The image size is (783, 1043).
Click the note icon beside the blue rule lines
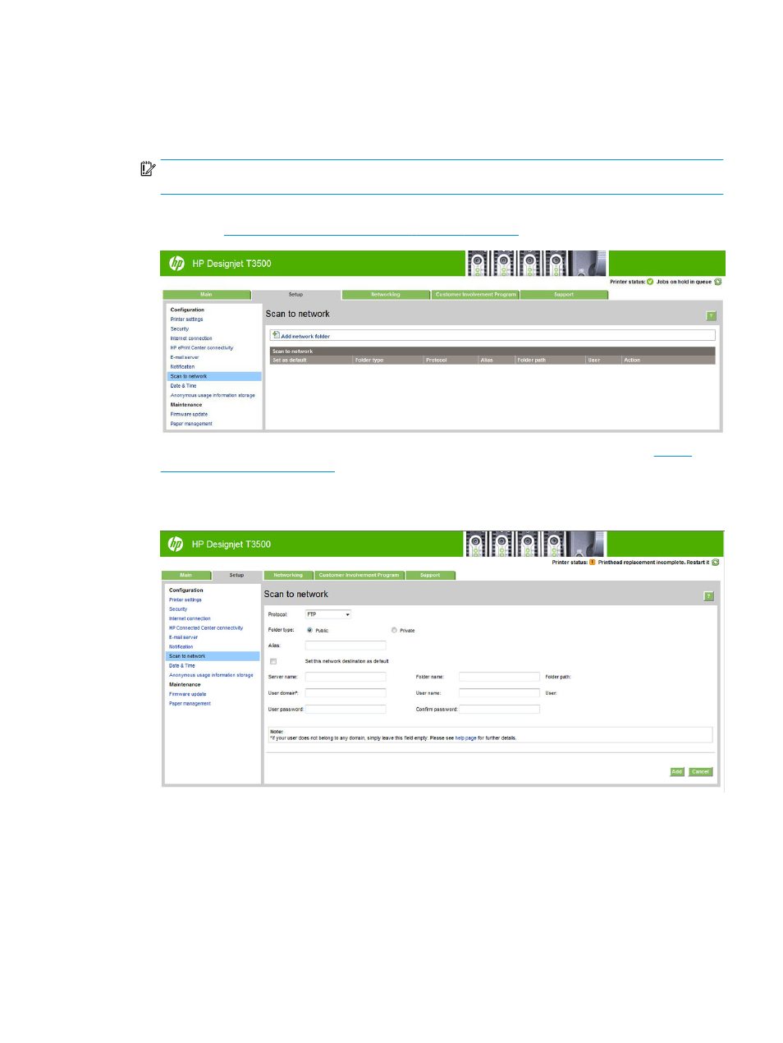(148, 169)
